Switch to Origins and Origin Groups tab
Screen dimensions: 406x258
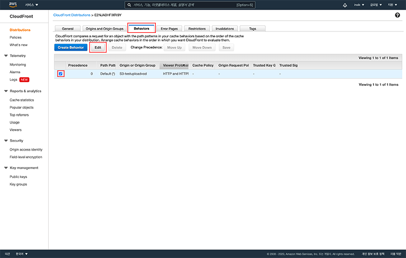click(x=105, y=29)
